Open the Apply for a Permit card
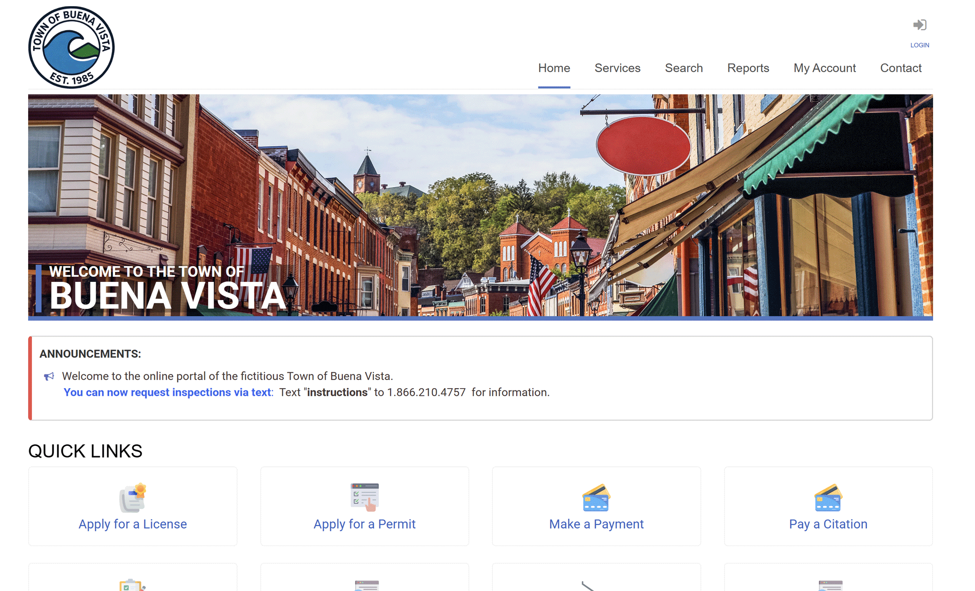 364,524
